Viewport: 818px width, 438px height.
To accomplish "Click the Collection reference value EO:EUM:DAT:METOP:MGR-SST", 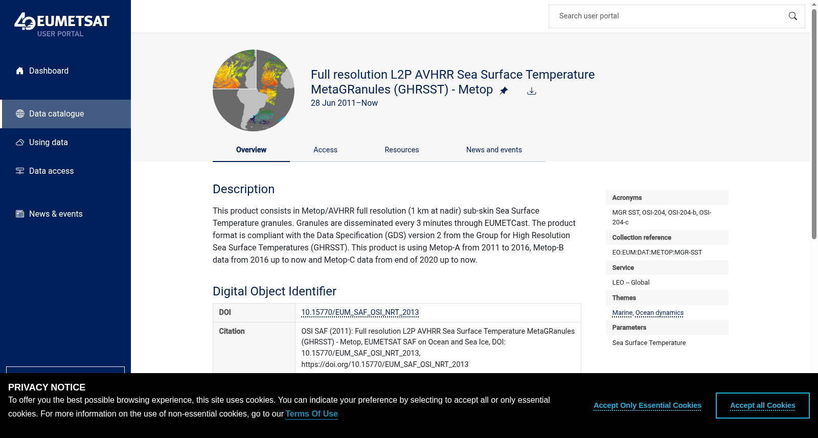I will 657,252.
